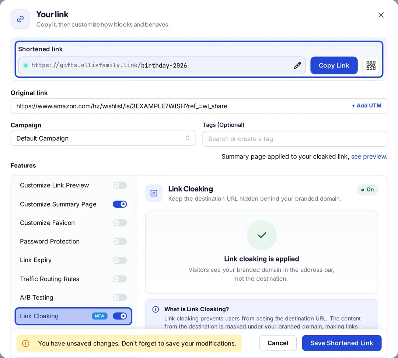The height and width of the screenshot is (358, 398).
Task: Open the Default Campaign dropdown
Action: point(103,138)
